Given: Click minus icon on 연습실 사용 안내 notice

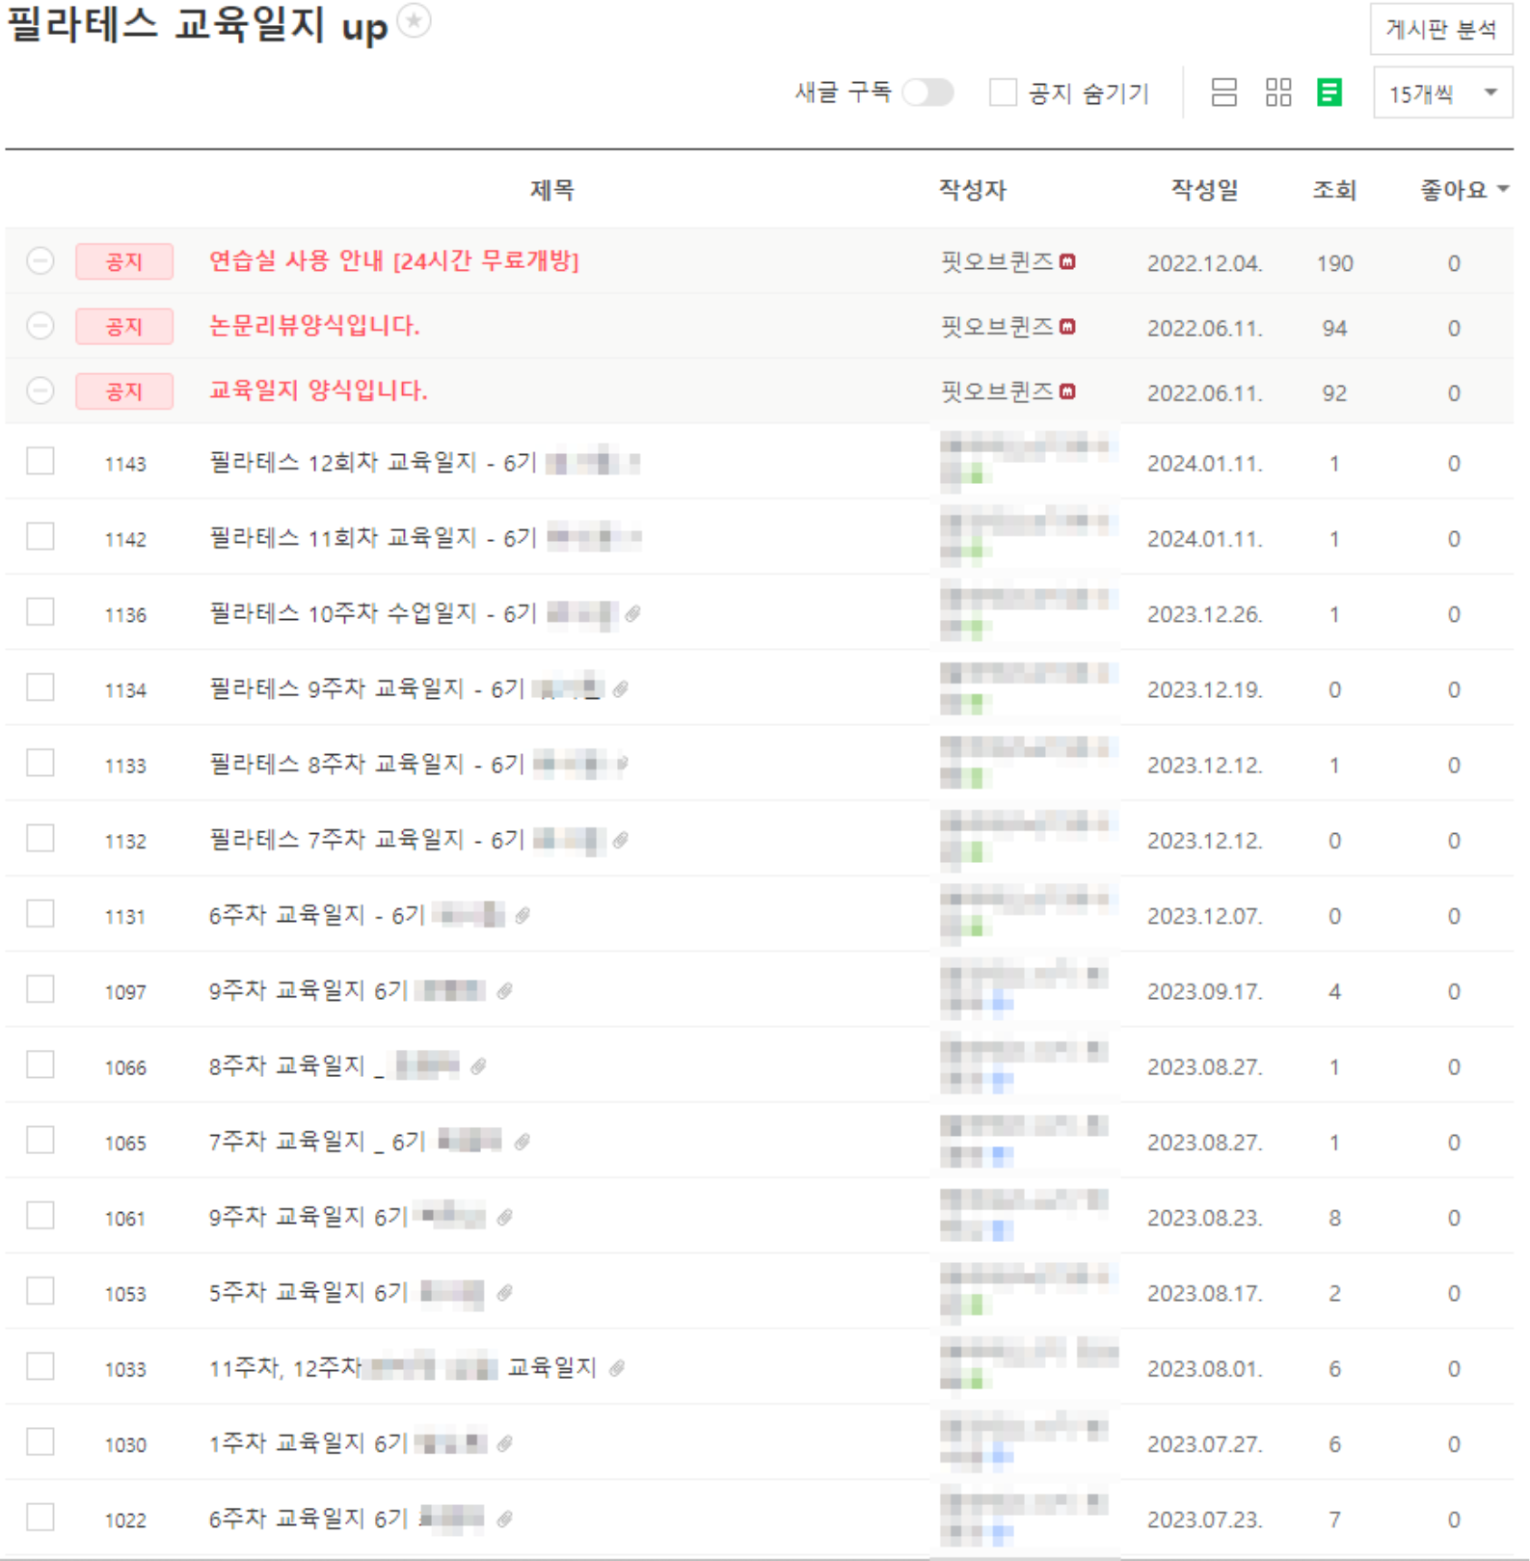Looking at the screenshot, I should coord(40,260).
